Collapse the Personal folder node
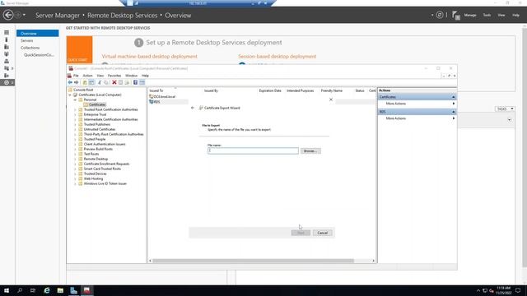 (75, 100)
